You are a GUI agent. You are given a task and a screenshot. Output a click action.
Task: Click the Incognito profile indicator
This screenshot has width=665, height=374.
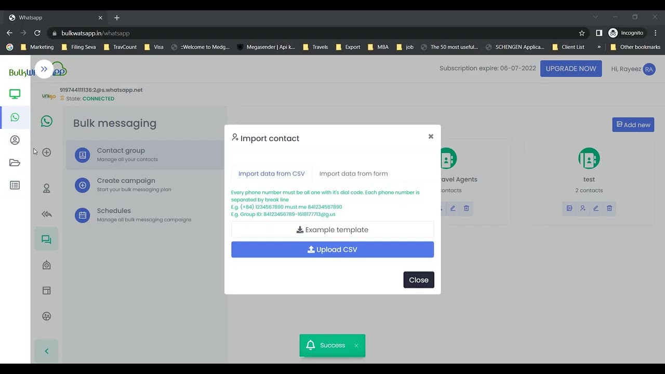coord(626,33)
